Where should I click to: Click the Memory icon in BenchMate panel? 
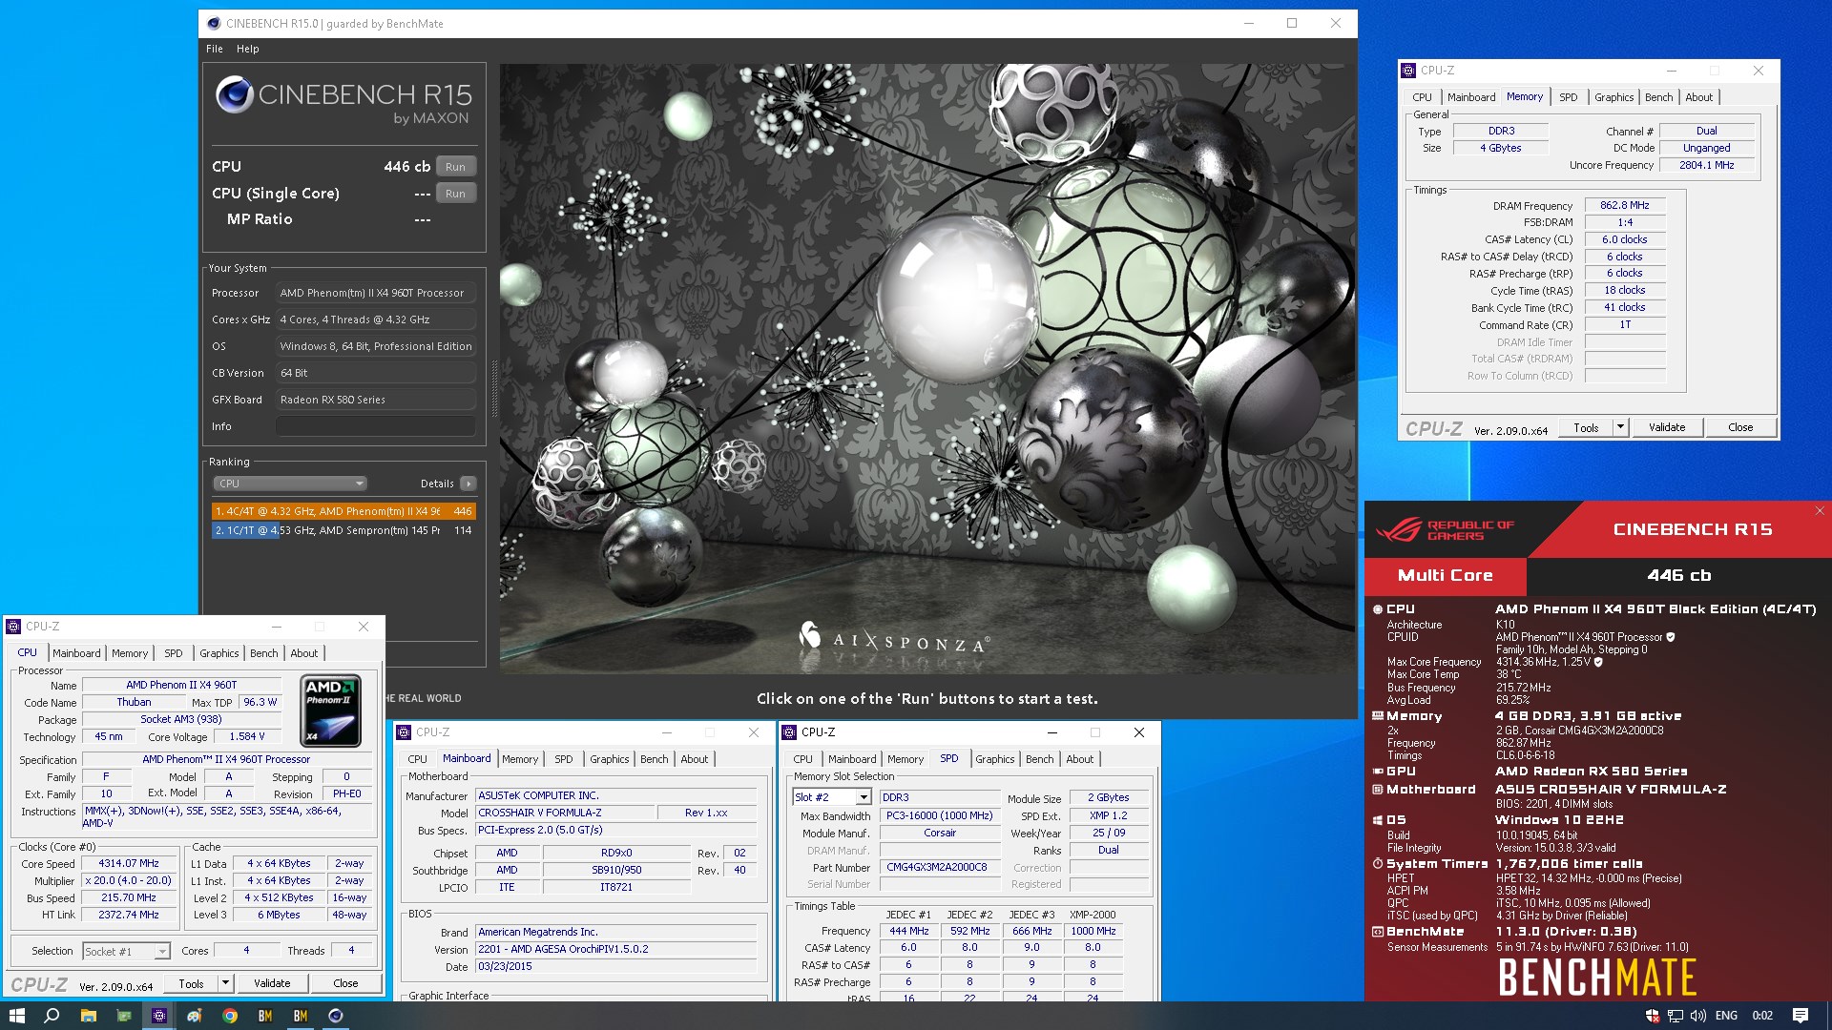[x=1378, y=715]
